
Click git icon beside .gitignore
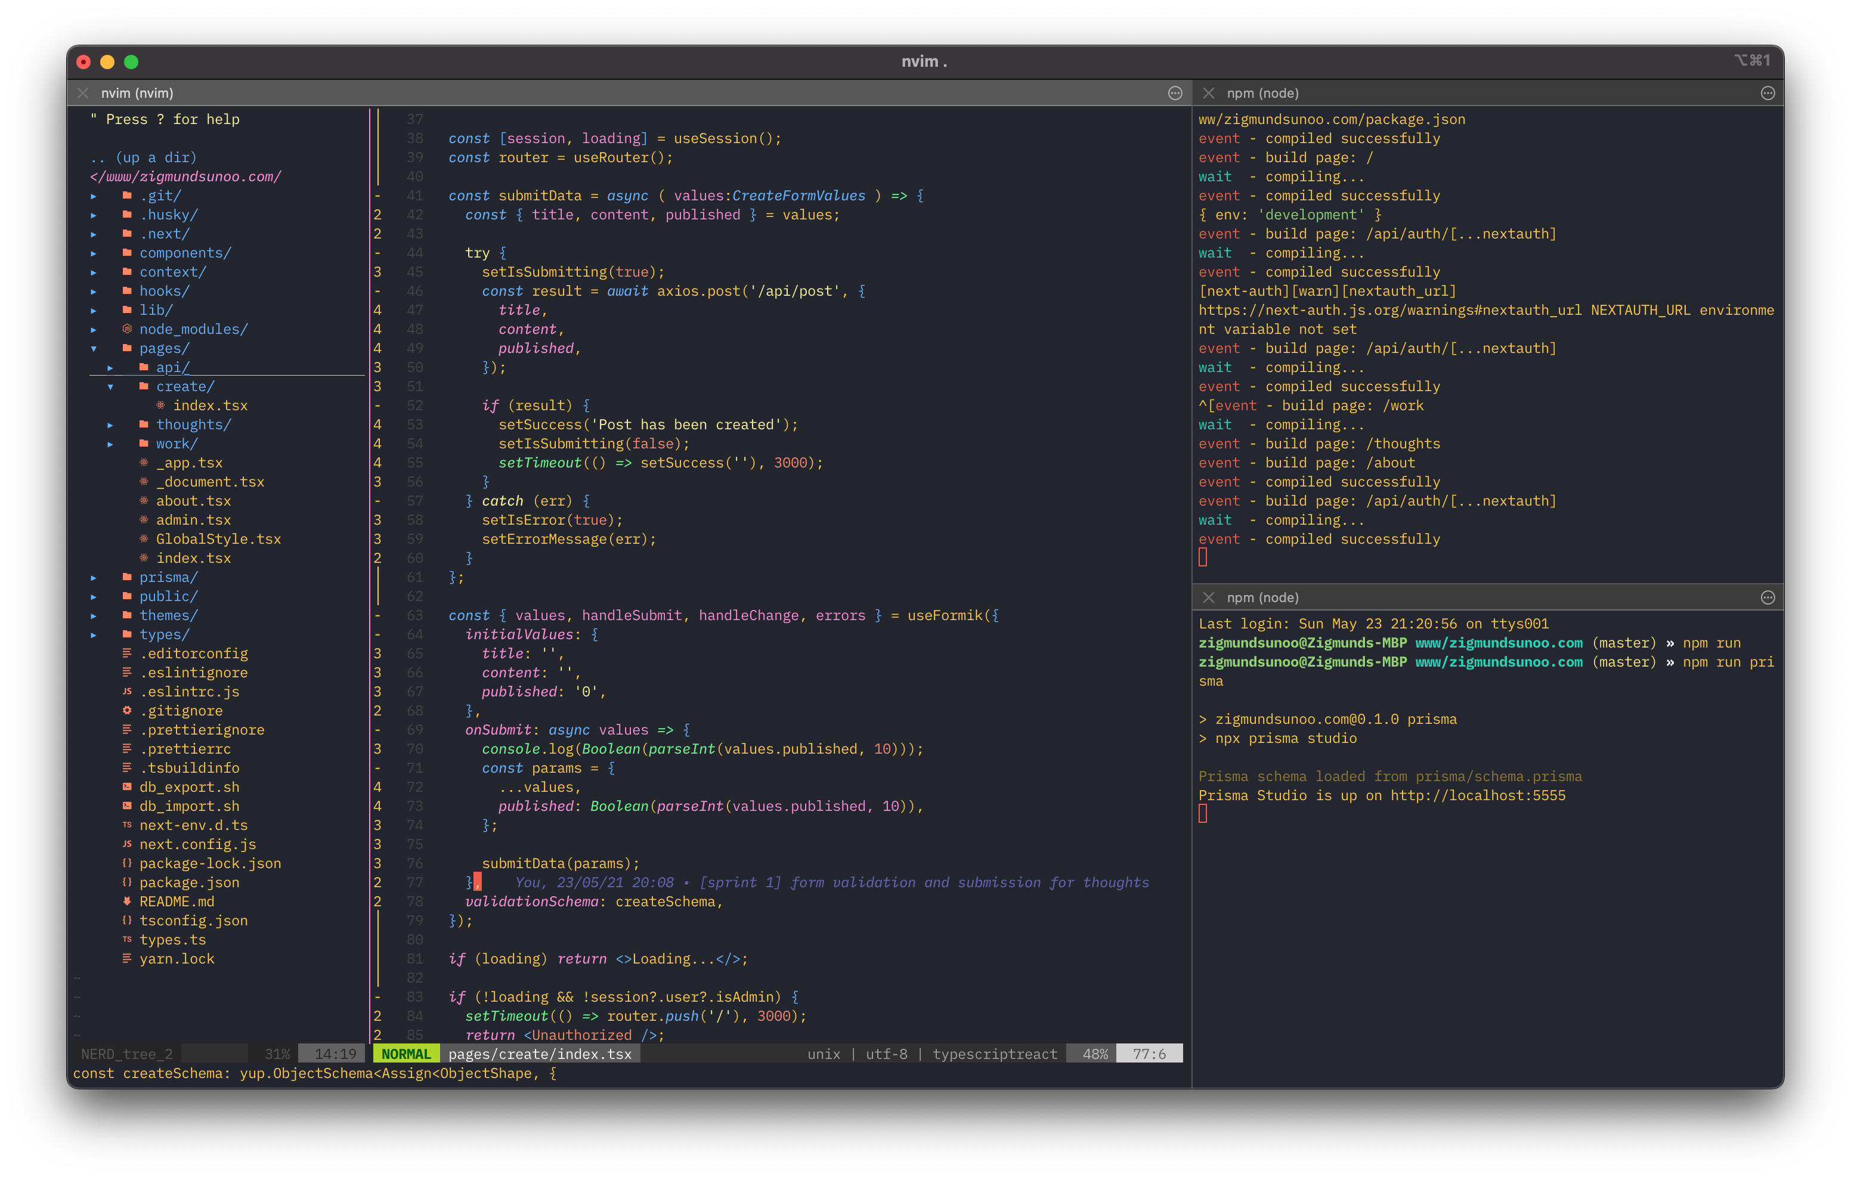click(128, 710)
